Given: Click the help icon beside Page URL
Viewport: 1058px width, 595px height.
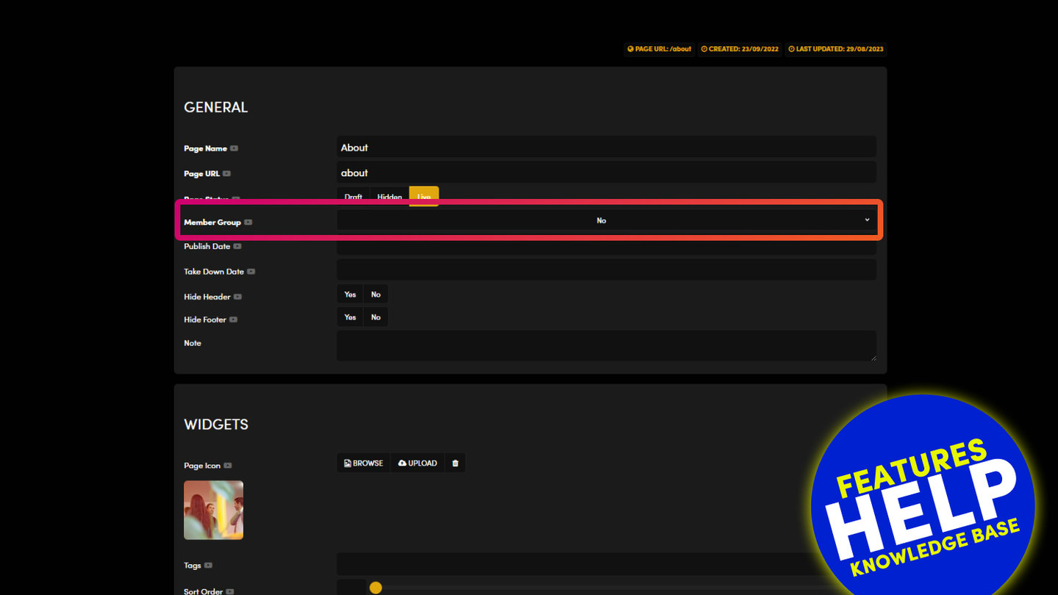Looking at the screenshot, I should coord(226,174).
